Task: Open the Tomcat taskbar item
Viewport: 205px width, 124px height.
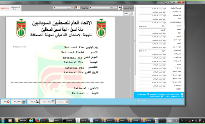Action: [82, 120]
